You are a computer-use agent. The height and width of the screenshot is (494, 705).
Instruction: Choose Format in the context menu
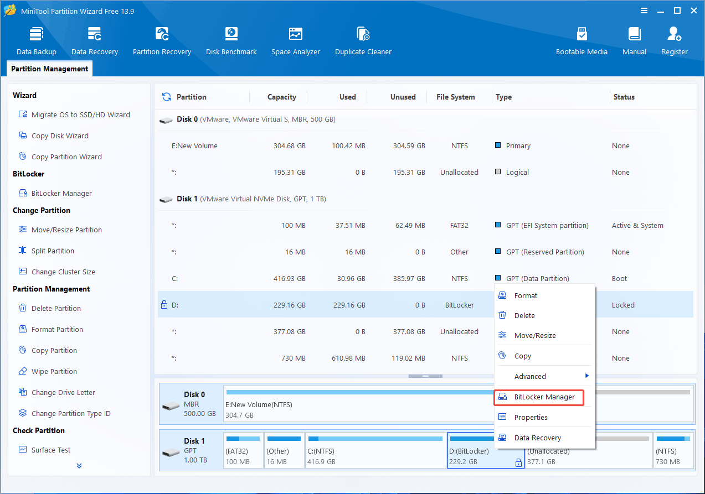click(x=544, y=295)
